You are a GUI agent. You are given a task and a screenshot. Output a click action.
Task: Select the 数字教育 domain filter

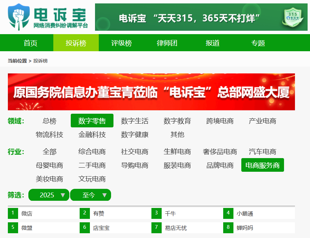[177, 121]
